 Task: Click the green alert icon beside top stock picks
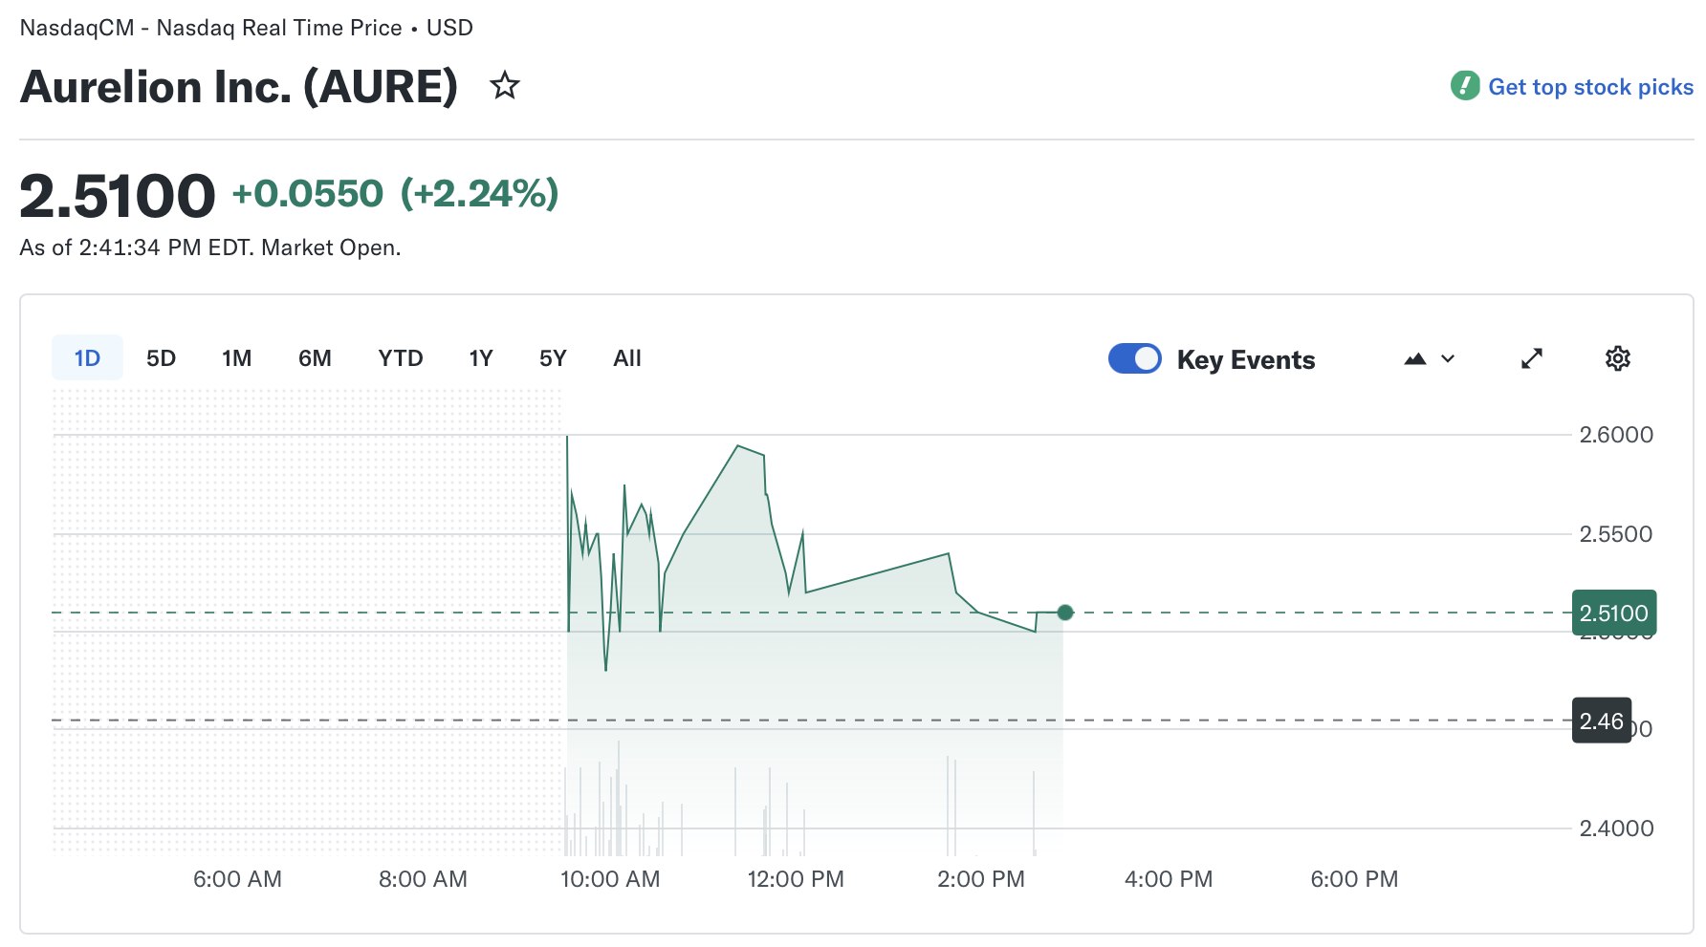click(1465, 86)
